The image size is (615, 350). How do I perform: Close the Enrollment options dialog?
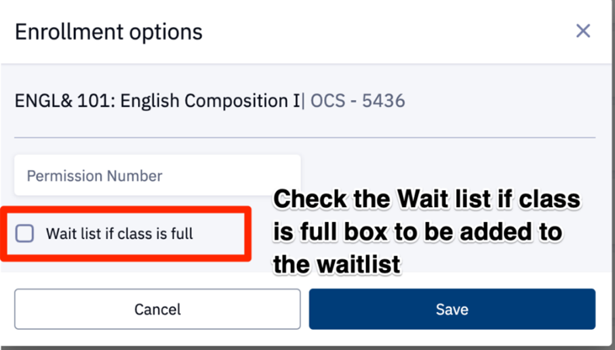tap(582, 31)
